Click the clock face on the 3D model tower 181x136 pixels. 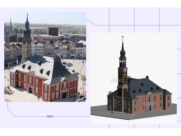coord(120,69)
